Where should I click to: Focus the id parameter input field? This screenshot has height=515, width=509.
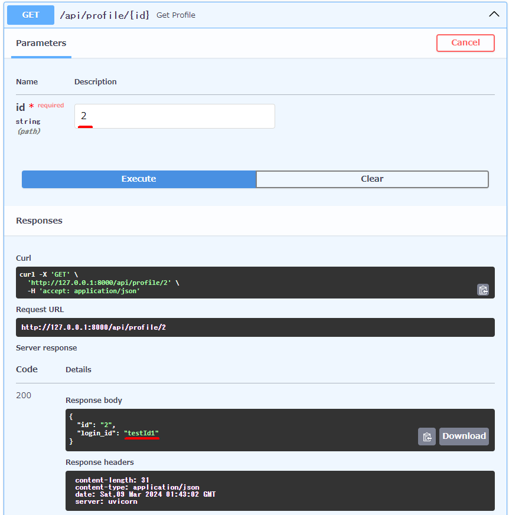(175, 116)
